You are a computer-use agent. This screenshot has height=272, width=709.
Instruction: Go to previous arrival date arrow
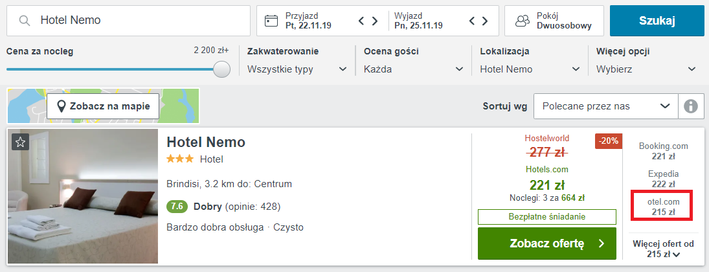362,21
